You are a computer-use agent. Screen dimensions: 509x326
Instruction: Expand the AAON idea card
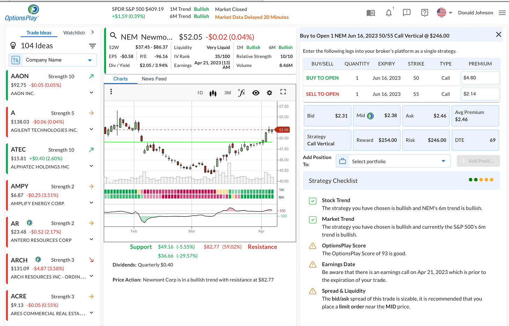(92, 93)
